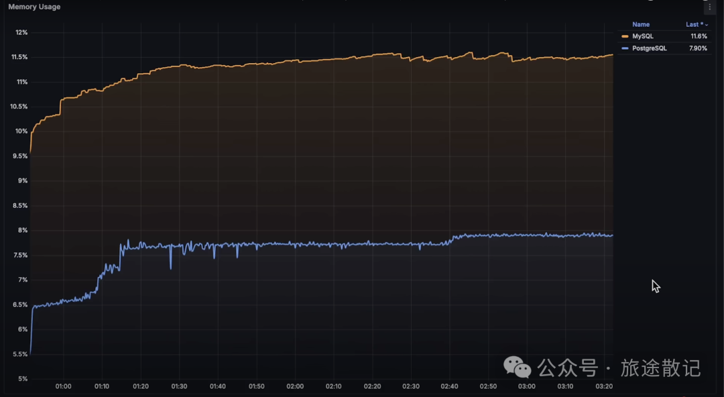Click the Memory Usage panel title
This screenshot has height=397, width=724.
tap(34, 7)
